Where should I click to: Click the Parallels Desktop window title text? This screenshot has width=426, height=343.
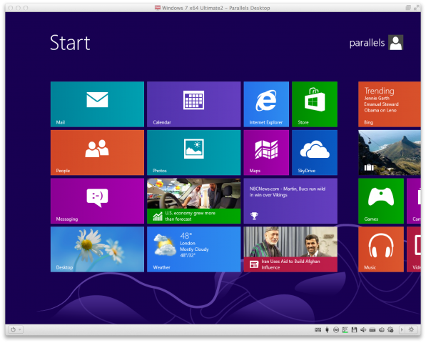[216, 8]
